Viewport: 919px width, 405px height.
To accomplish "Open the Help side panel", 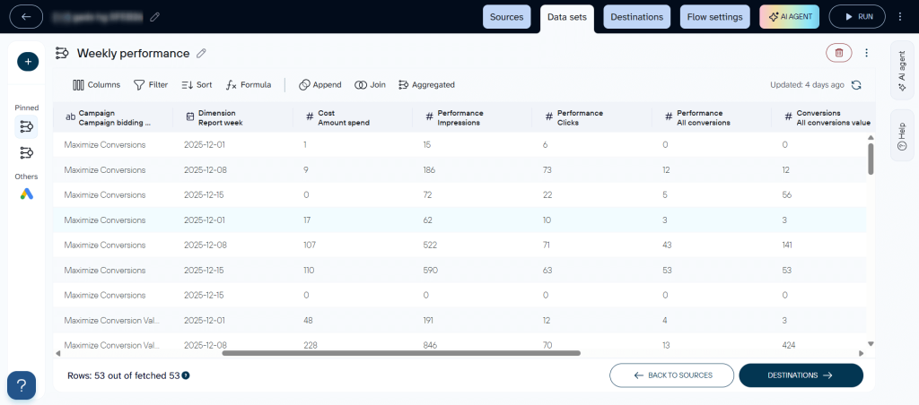I will pos(901,135).
